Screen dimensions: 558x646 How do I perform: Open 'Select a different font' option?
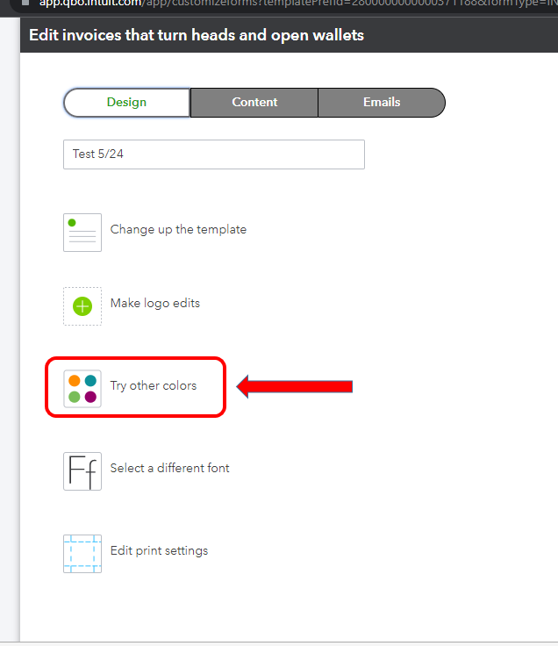coord(169,468)
